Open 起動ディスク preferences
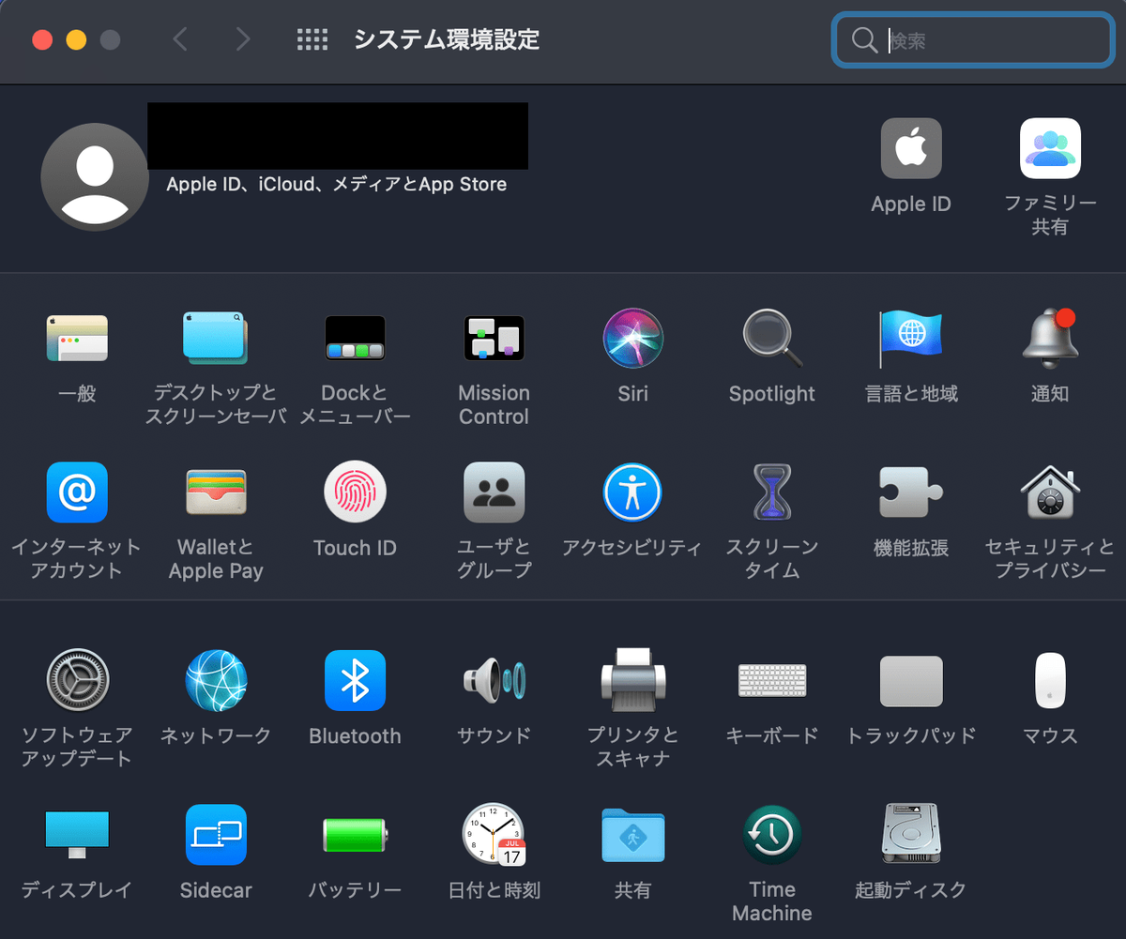Viewport: 1126px width, 939px height. [x=910, y=833]
